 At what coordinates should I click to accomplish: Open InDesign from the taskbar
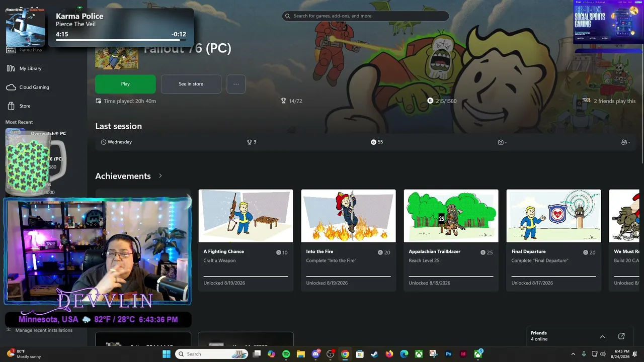click(463, 354)
